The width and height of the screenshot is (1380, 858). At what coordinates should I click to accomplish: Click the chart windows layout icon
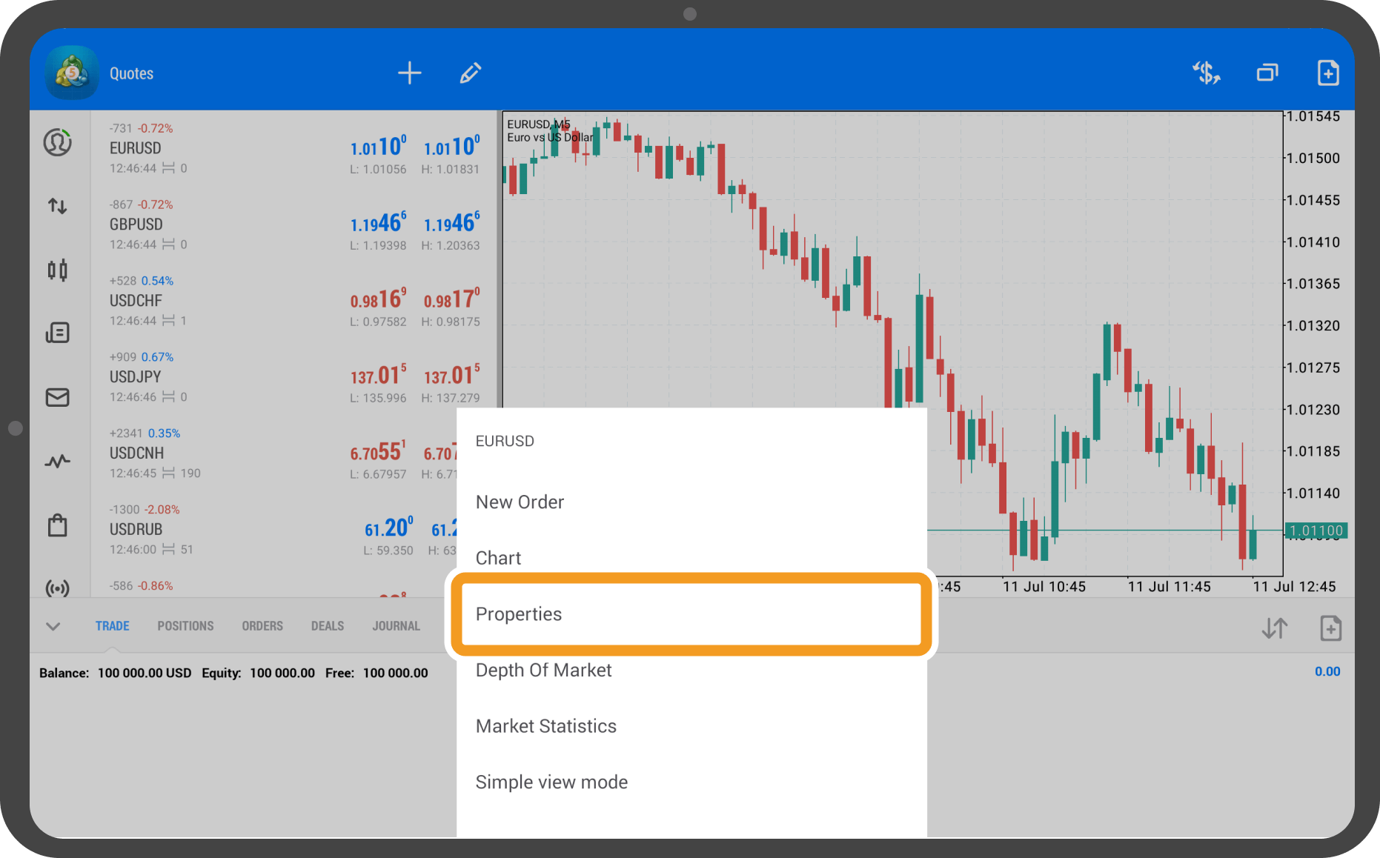pos(1267,73)
